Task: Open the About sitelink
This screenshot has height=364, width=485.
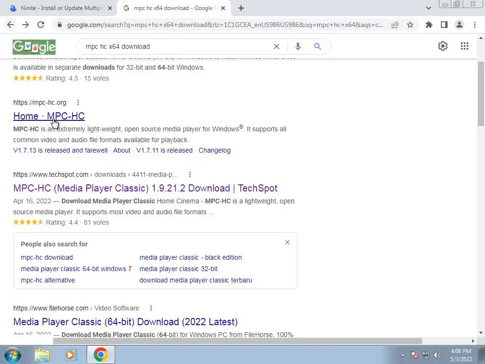Action: [x=122, y=150]
